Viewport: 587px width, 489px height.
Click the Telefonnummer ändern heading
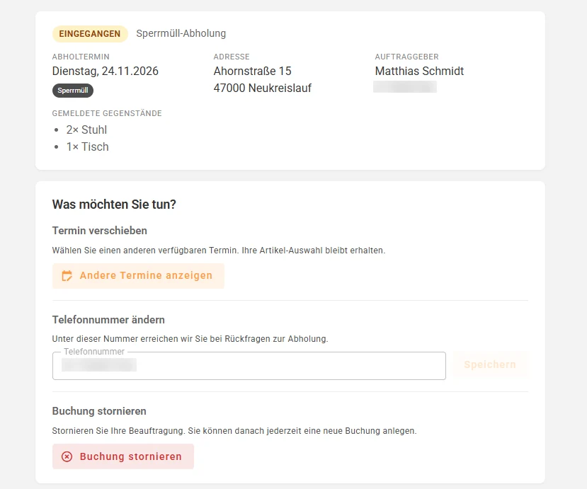pos(108,320)
